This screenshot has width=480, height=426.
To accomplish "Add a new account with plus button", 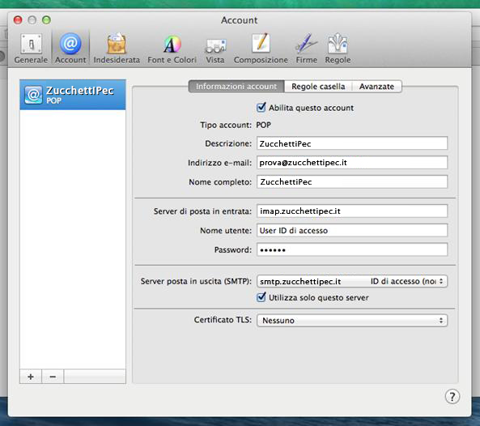I will [x=31, y=377].
